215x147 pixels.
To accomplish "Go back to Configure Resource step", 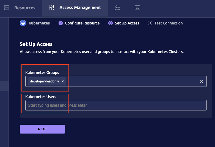I will pyautogui.click(x=82, y=23).
